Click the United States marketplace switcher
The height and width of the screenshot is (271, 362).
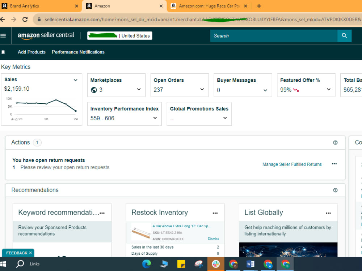pos(119,36)
